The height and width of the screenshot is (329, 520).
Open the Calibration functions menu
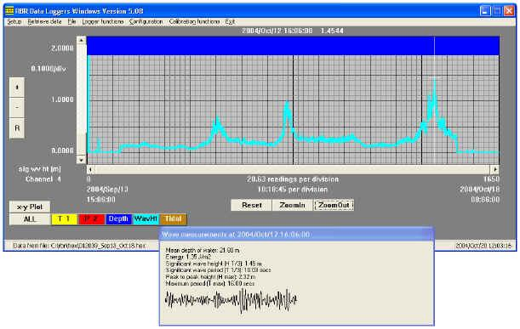pos(194,21)
